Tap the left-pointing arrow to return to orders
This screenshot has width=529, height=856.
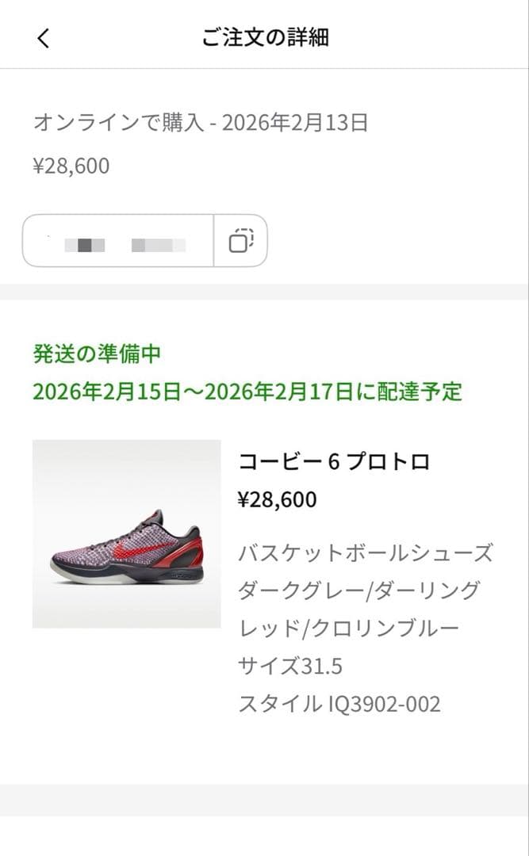[44, 36]
